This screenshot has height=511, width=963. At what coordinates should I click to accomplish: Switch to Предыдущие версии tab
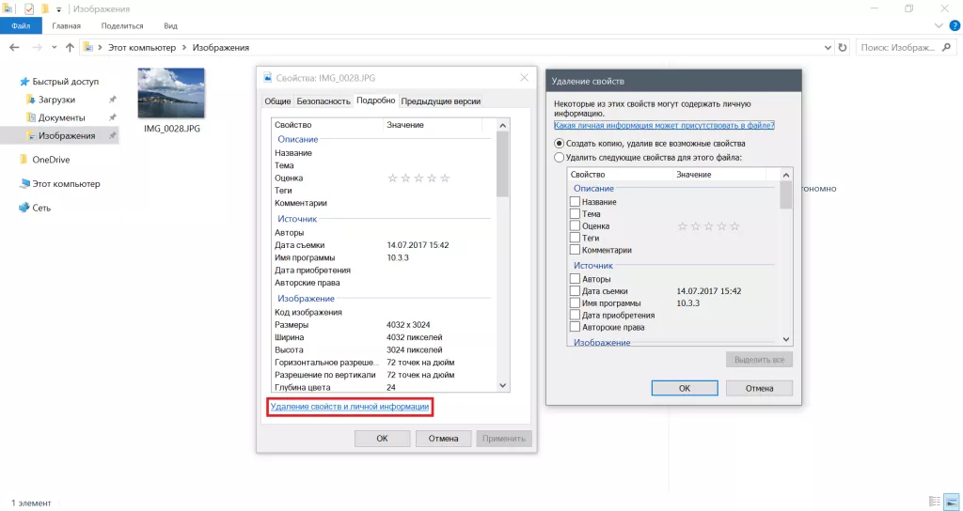440,101
